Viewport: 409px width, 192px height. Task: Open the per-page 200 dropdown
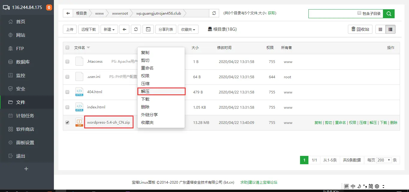click(384, 160)
